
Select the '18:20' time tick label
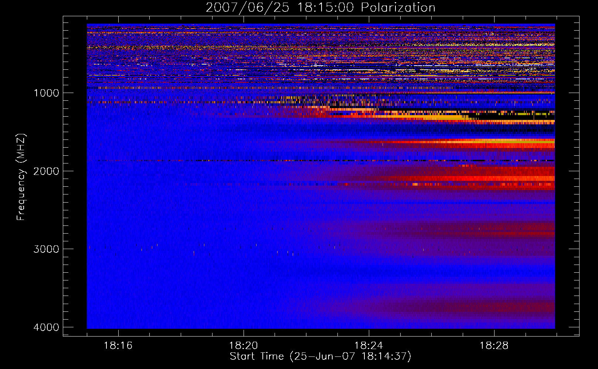pos(243,346)
